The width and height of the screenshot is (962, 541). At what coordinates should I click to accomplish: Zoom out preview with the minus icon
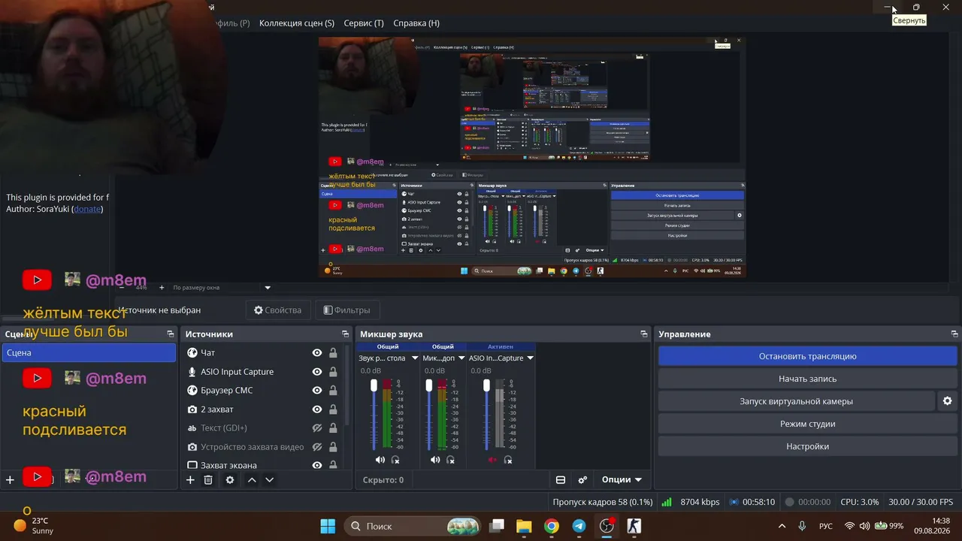tap(122, 288)
